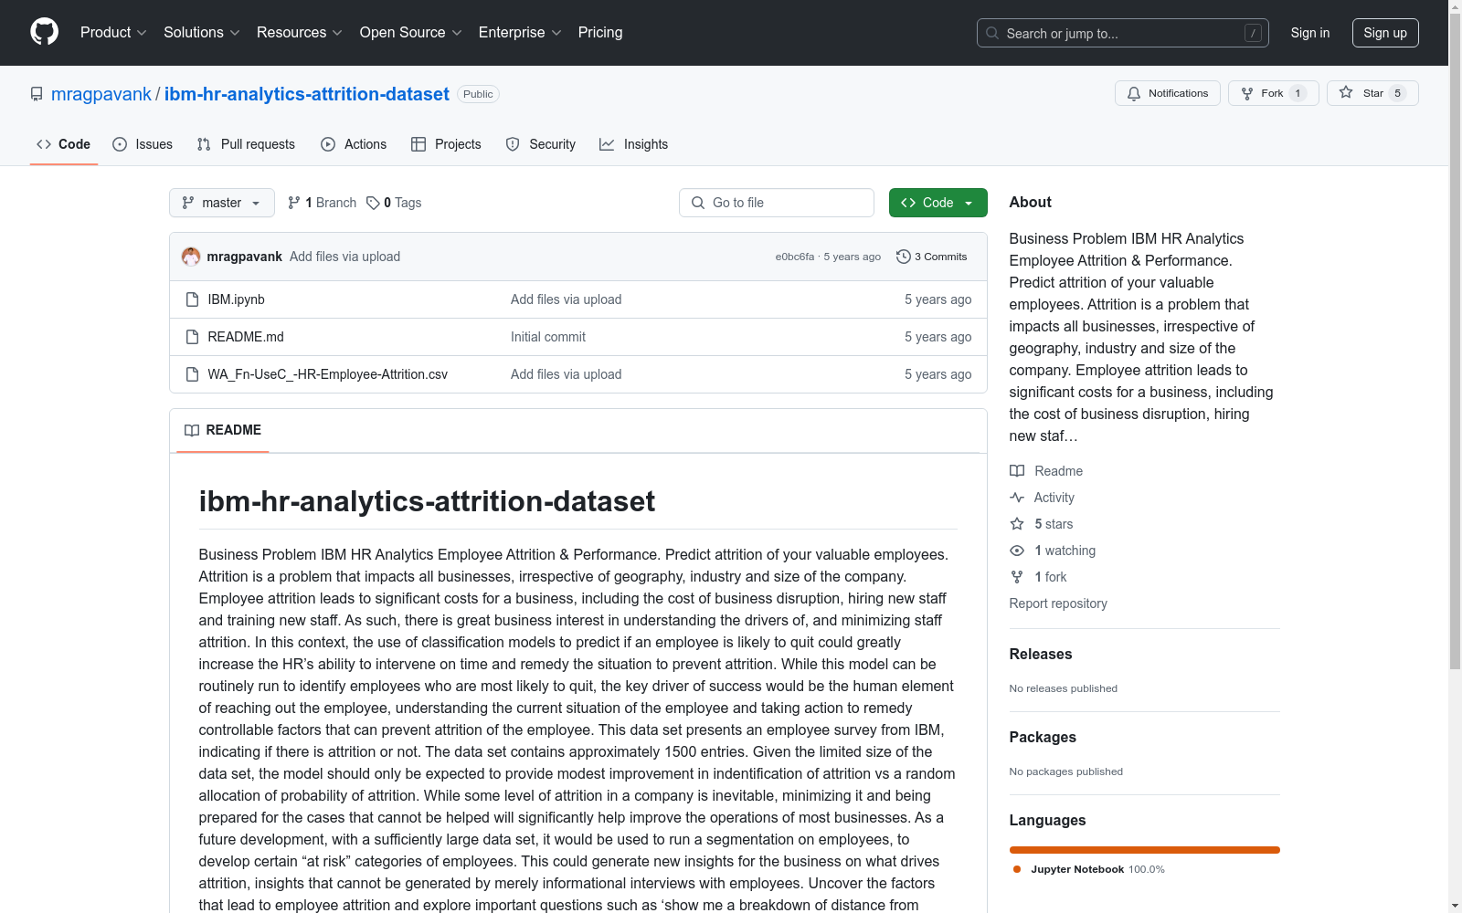The width and height of the screenshot is (1462, 913).
Task: Click the file icon for README.md
Action: coord(192,337)
